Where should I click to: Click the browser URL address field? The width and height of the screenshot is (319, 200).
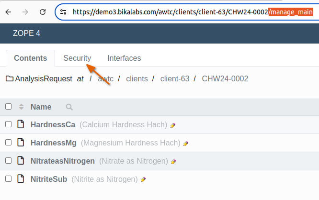(x=192, y=12)
